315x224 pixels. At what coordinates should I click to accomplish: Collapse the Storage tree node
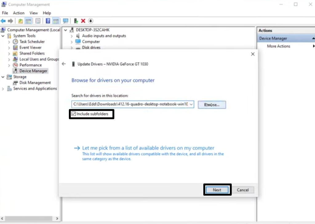pyautogui.click(x=3, y=77)
